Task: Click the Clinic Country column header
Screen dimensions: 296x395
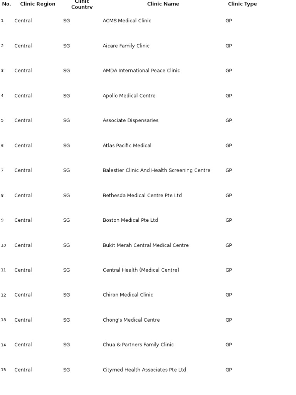Action: pos(82,5)
